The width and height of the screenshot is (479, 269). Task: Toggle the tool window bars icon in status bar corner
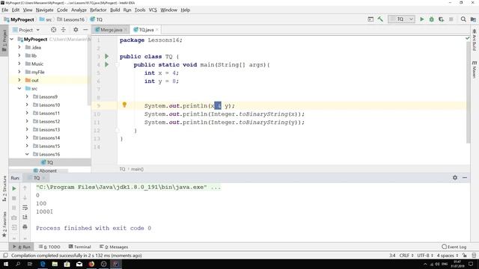coord(5,256)
